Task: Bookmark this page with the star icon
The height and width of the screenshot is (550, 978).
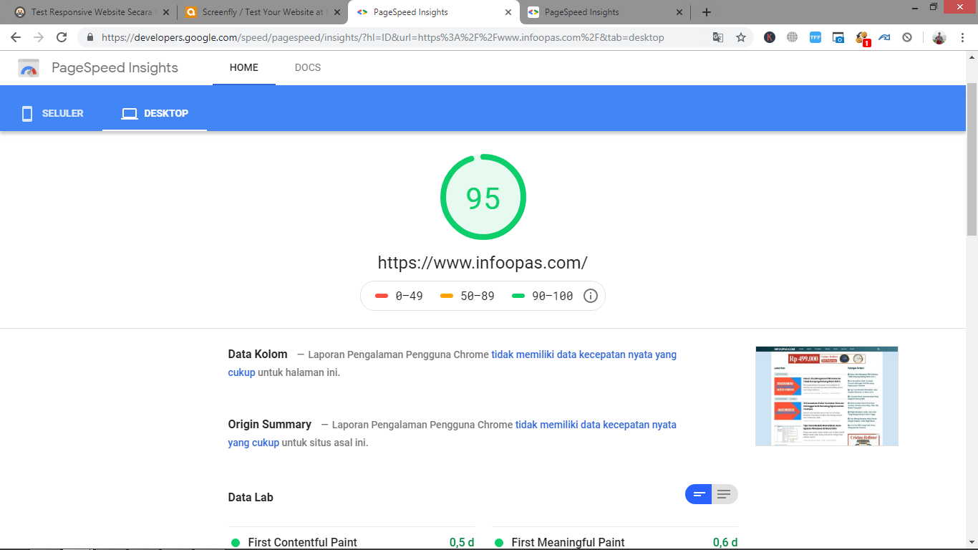Action: click(x=741, y=37)
